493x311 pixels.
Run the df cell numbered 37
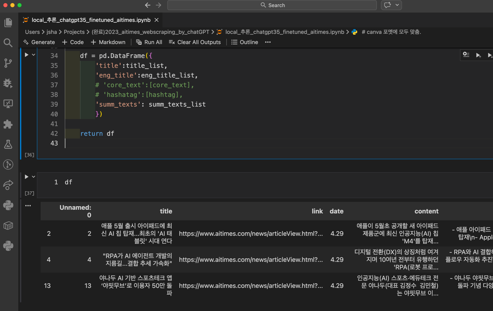pos(27,177)
